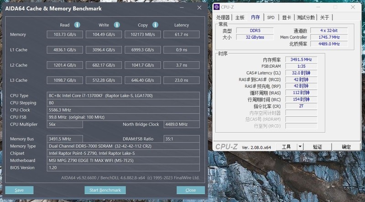365x202 pixels.
Task: Select L1 Cache Write value 3096.4 GB/s
Action: click(104, 50)
